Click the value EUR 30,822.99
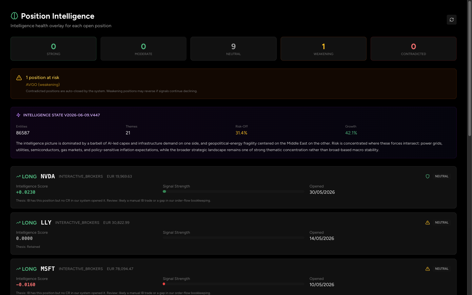472x295 pixels. pos(116,223)
